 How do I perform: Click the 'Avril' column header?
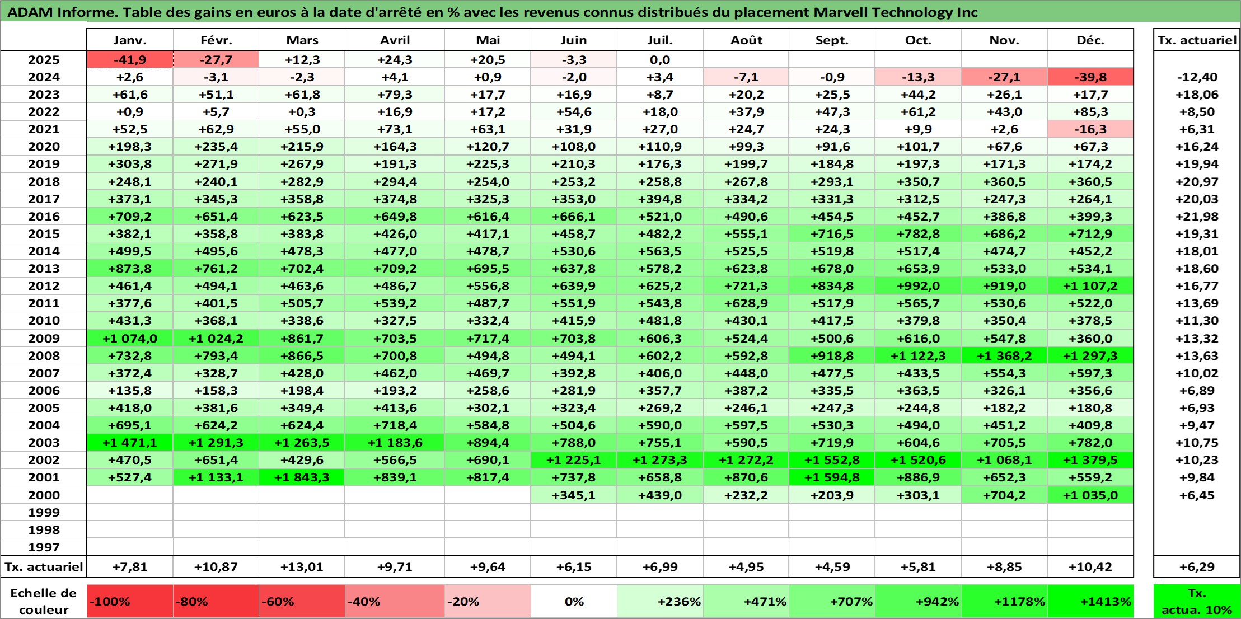395,40
